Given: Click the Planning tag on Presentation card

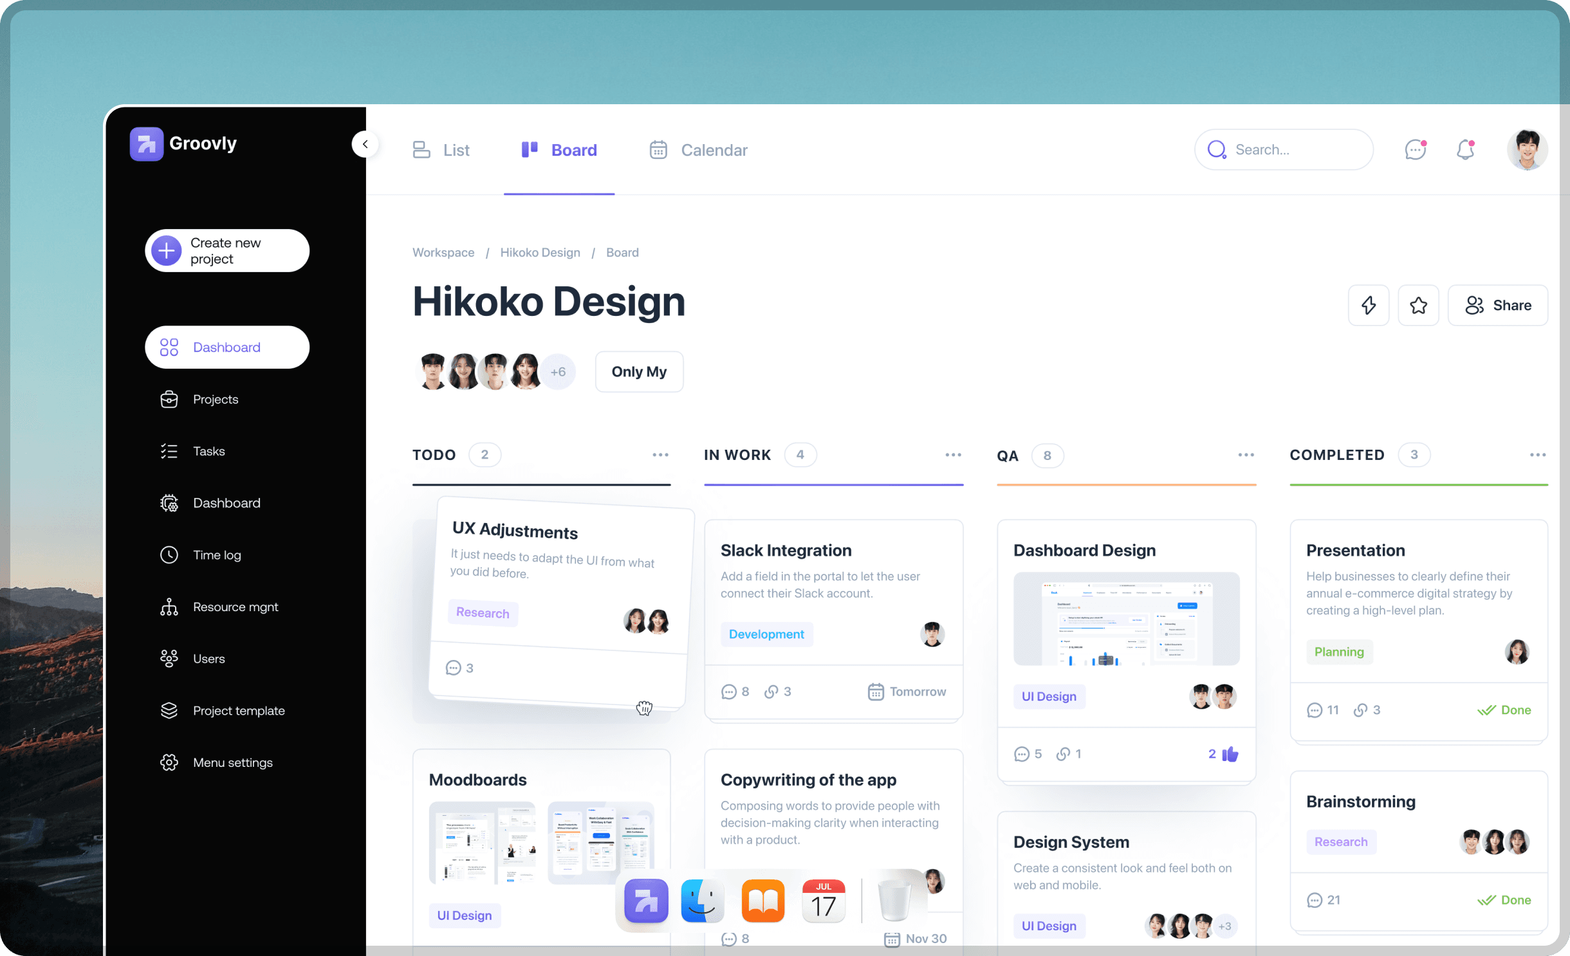Looking at the screenshot, I should pyautogui.click(x=1339, y=652).
